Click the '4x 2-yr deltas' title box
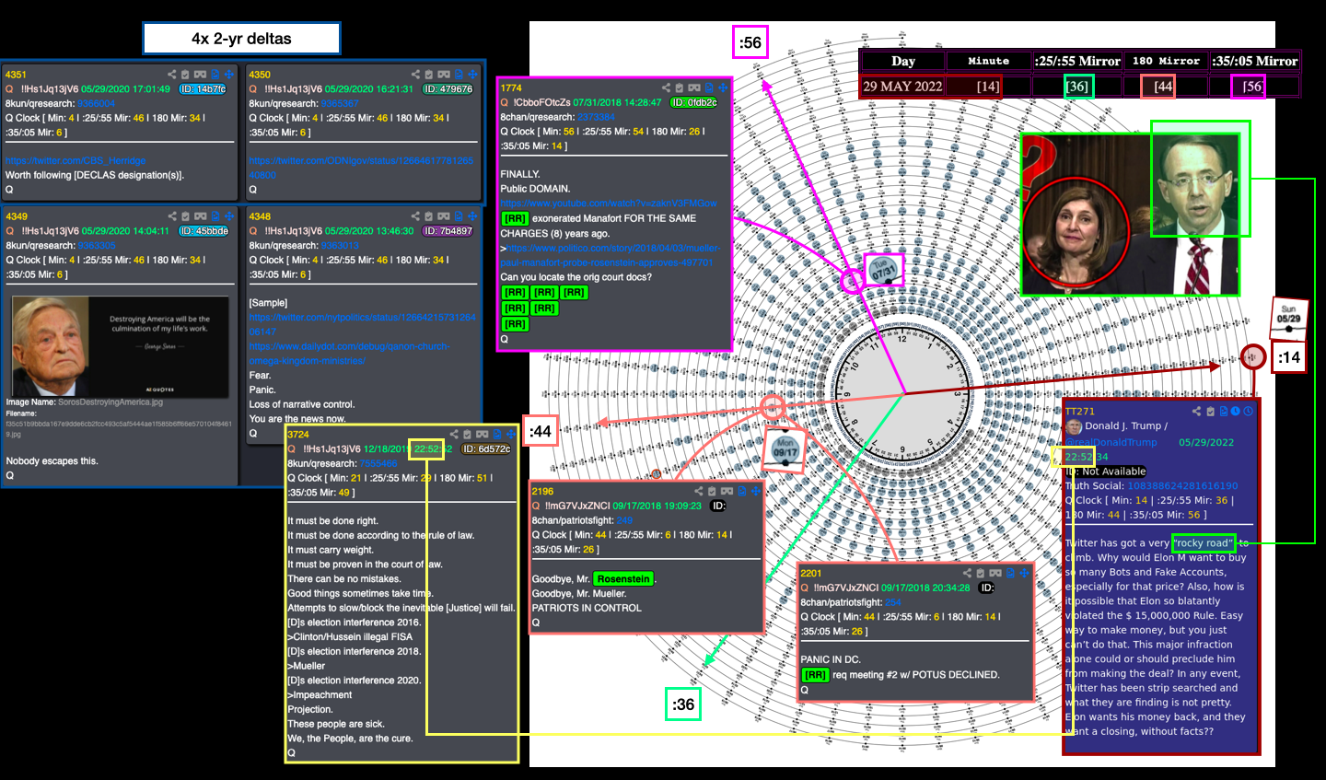Image resolution: width=1326 pixels, height=780 pixels. click(x=241, y=39)
